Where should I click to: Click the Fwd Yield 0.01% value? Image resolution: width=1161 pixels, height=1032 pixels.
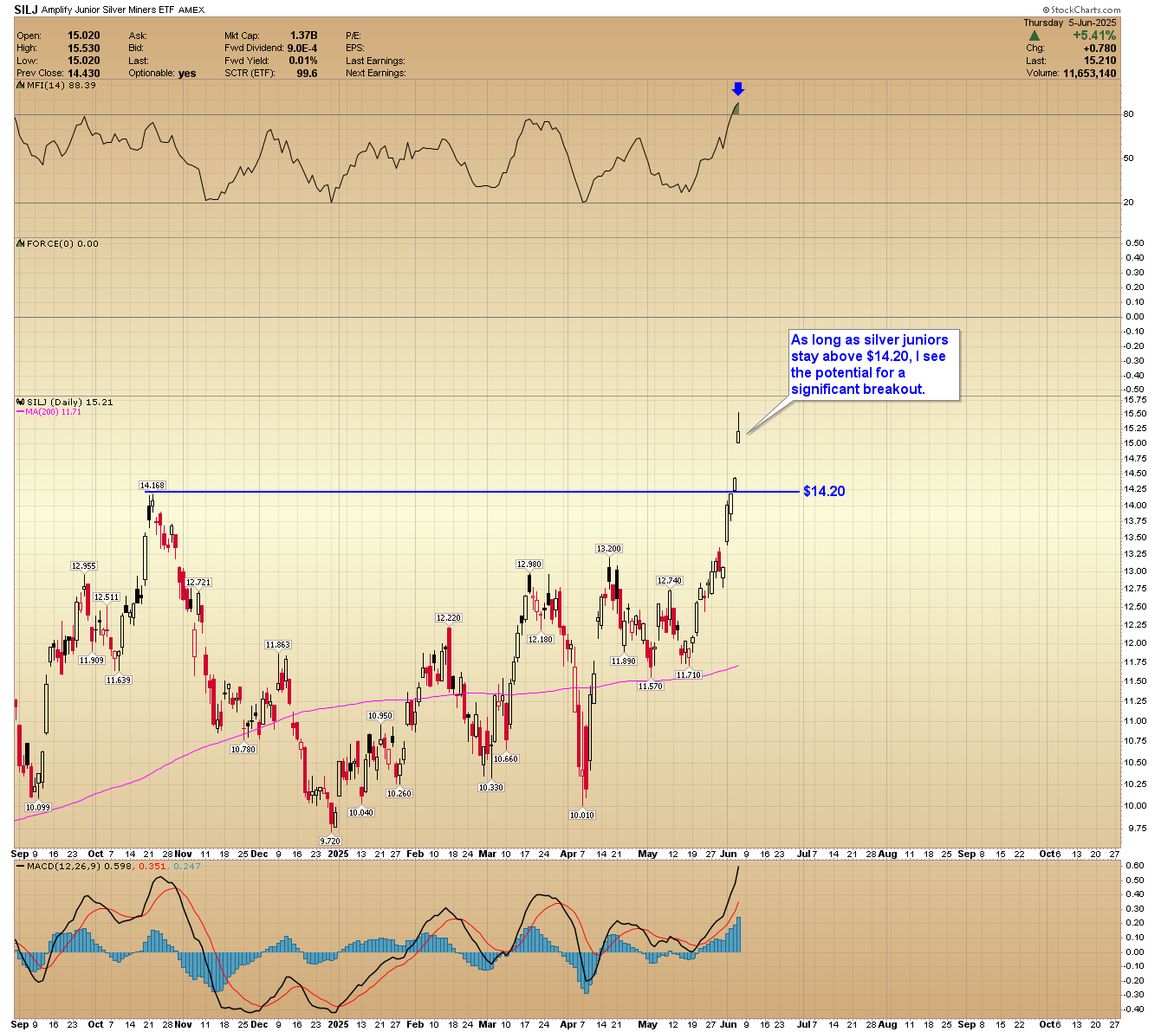tap(303, 61)
